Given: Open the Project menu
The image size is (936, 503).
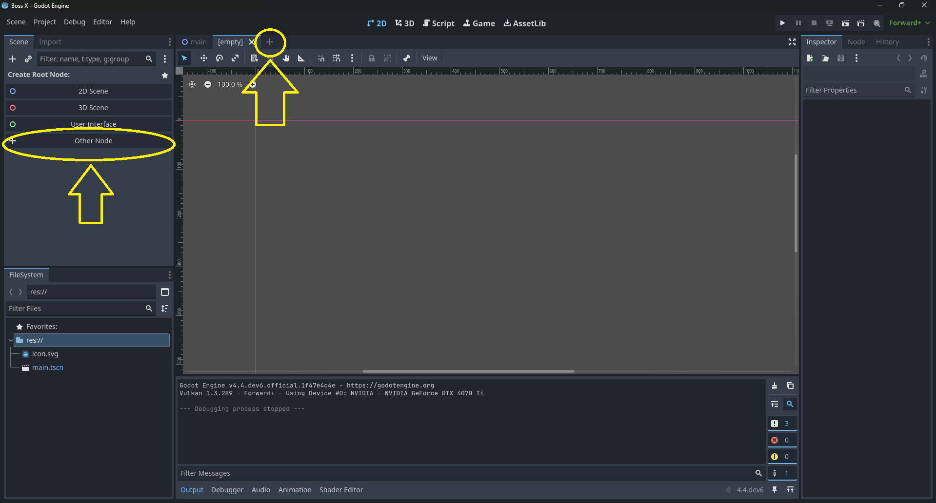Looking at the screenshot, I should point(45,22).
